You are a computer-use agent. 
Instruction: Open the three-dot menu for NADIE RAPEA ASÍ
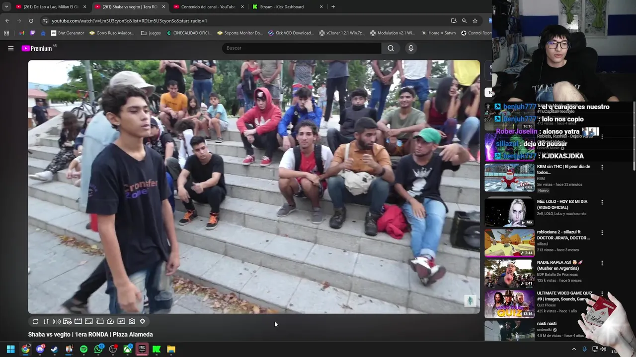pyautogui.click(x=602, y=263)
